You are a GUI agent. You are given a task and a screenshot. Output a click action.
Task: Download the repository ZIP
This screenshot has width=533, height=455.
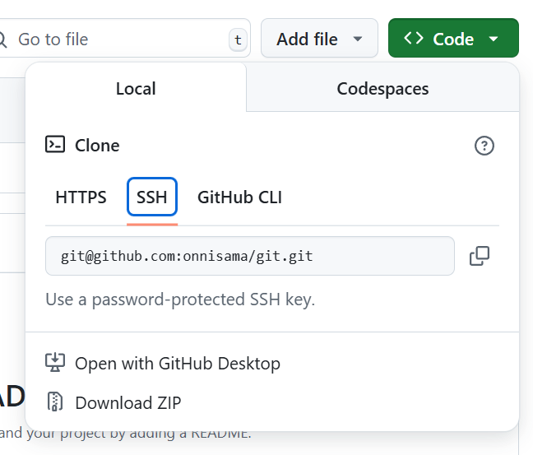point(114,402)
